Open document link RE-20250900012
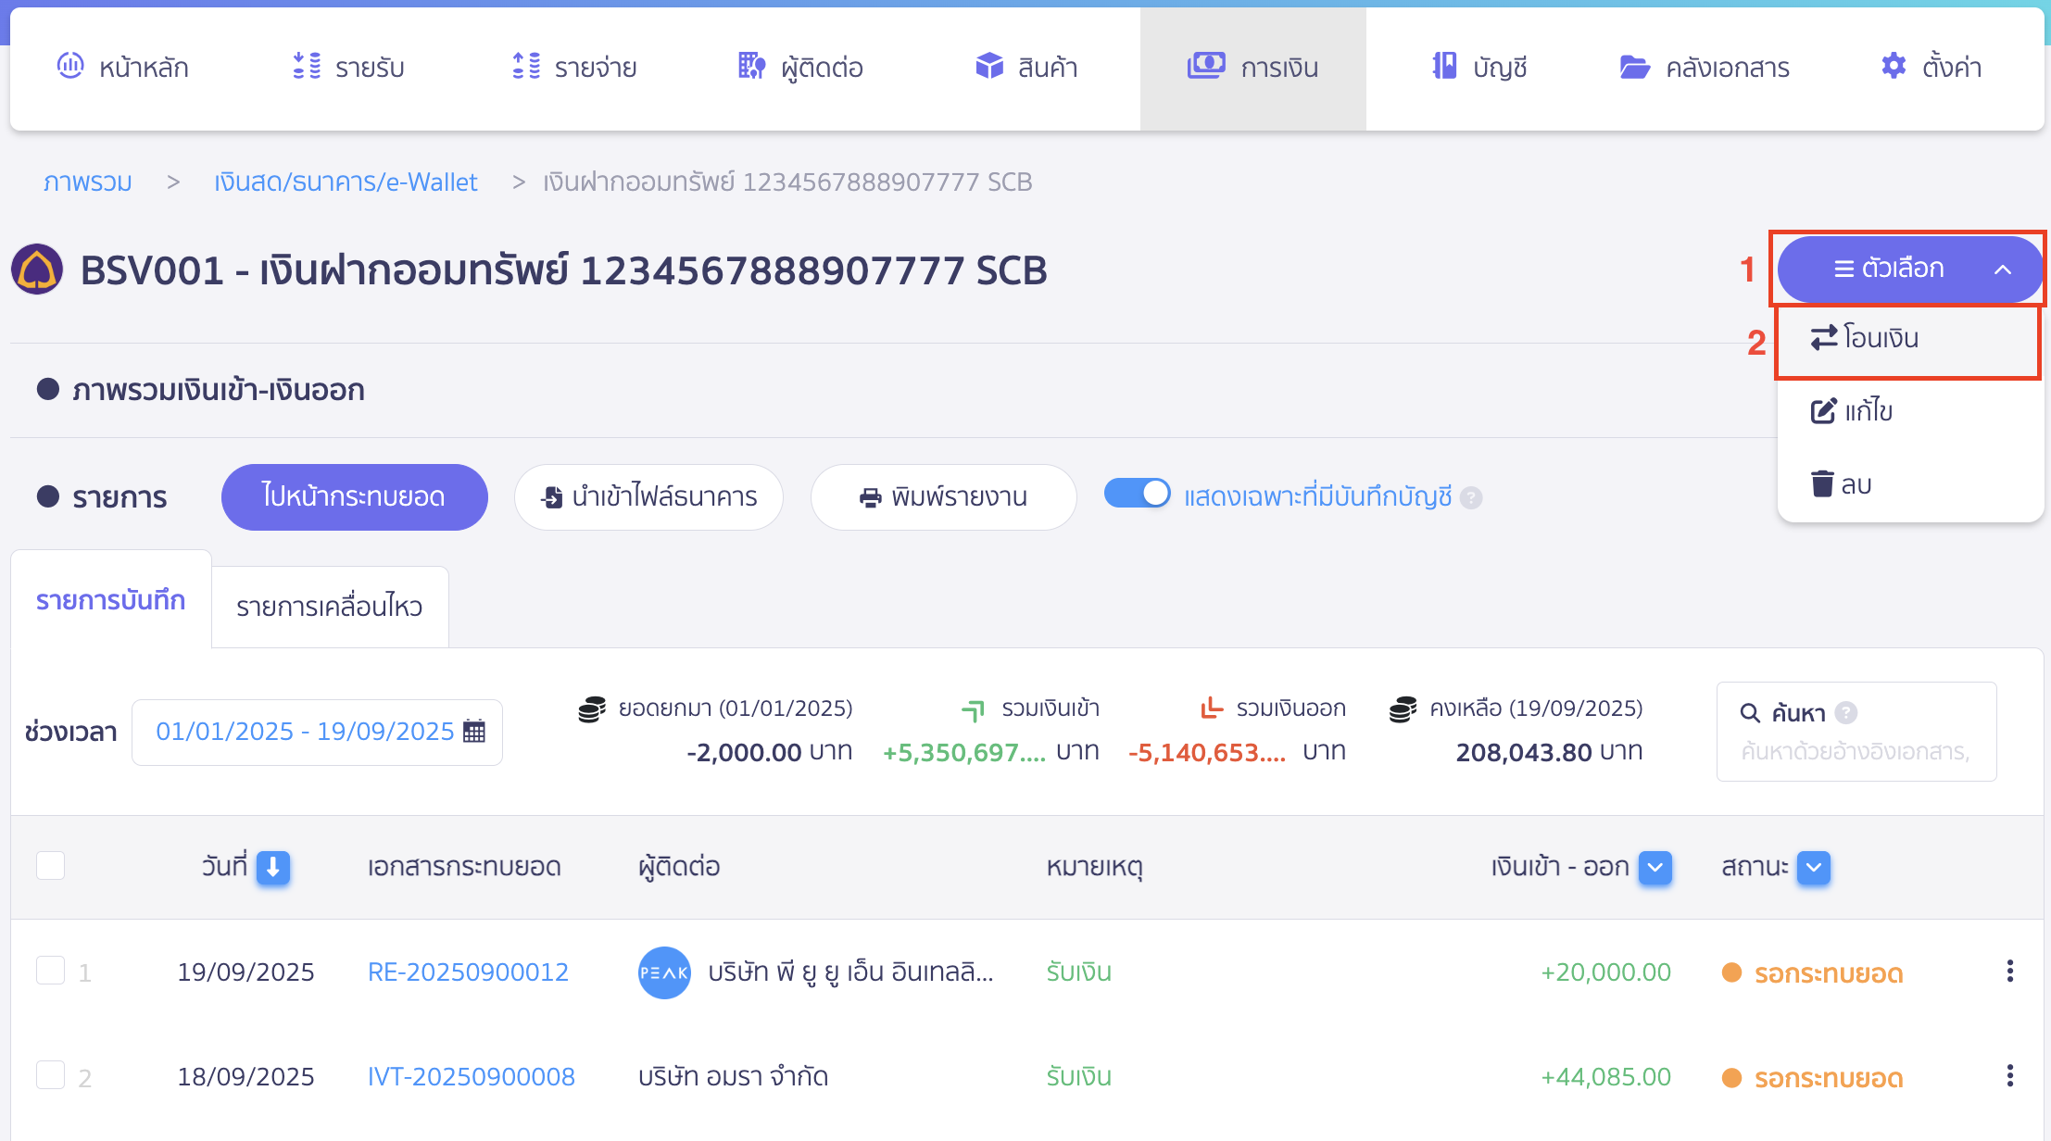 pos(468,972)
